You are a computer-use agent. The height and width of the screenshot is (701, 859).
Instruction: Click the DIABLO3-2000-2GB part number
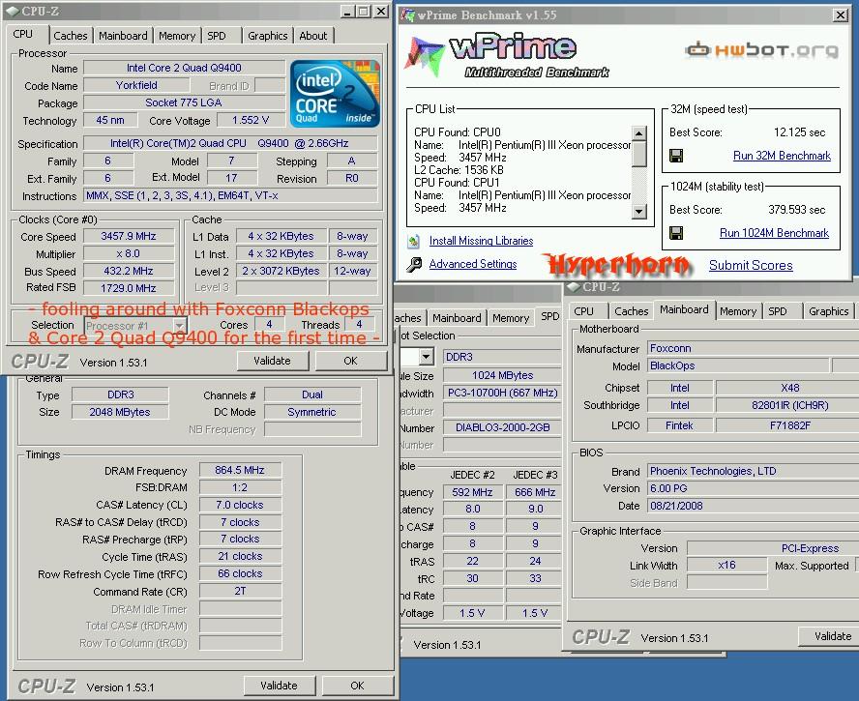click(x=502, y=427)
